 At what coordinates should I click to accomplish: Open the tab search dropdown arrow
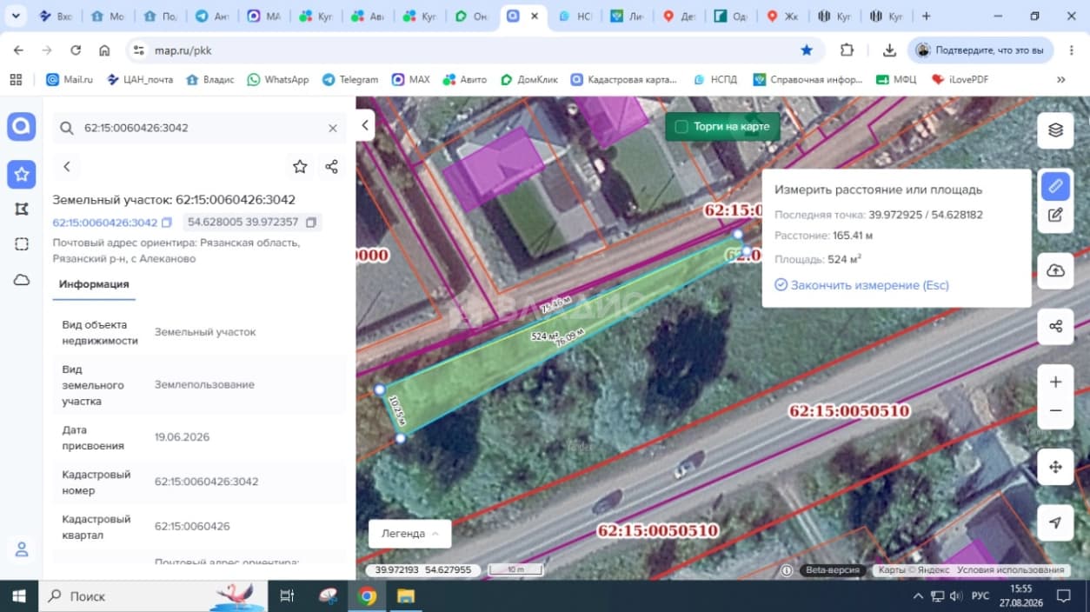pyautogui.click(x=16, y=17)
